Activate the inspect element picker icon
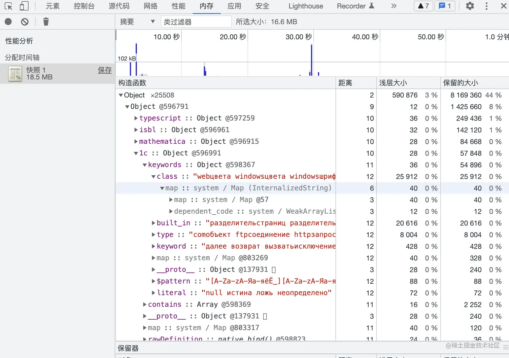Image resolution: width=509 pixels, height=358 pixels. [x=8, y=6]
